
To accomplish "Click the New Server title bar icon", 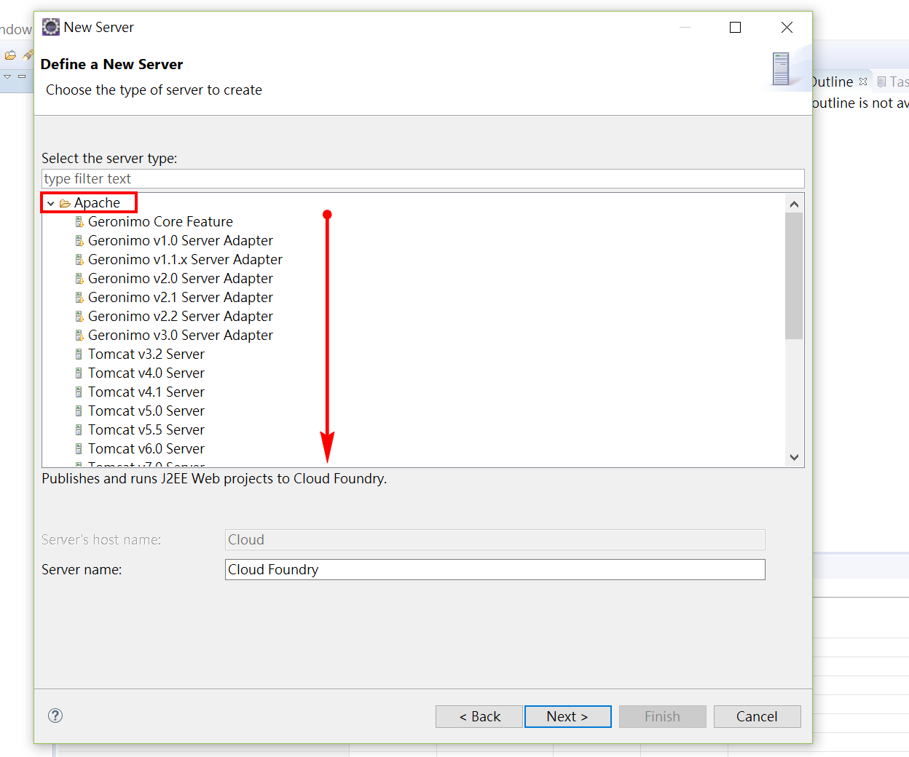I will click(x=50, y=27).
